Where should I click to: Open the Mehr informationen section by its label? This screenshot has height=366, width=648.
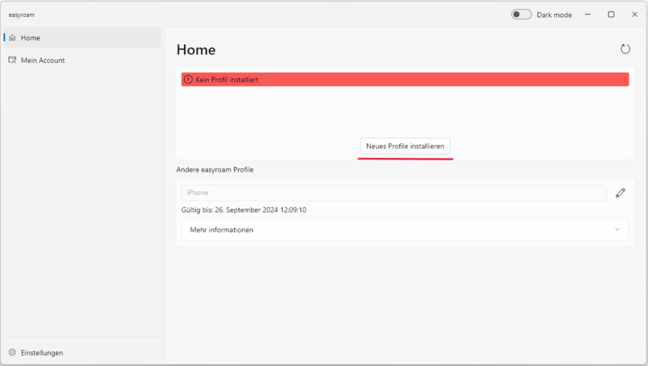[x=221, y=229]
